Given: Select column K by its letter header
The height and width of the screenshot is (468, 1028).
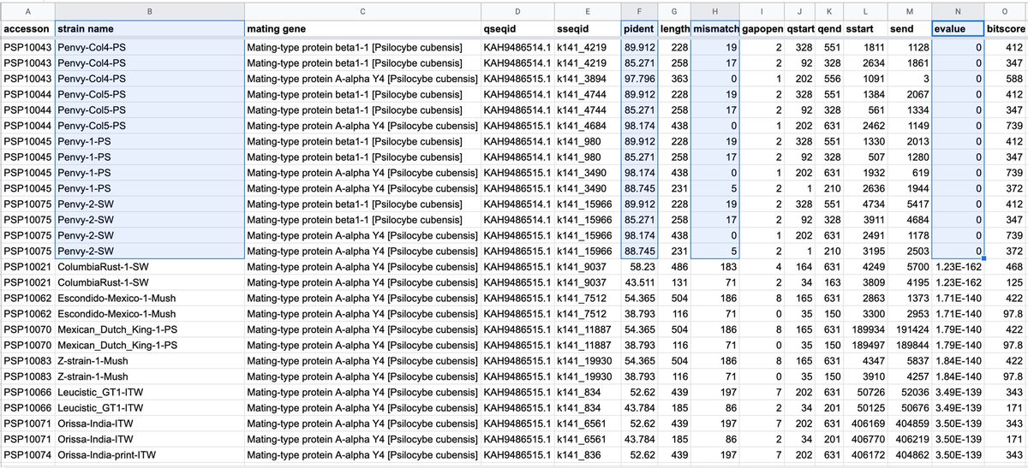Looking at the screenshot, I should pos(828,10).
